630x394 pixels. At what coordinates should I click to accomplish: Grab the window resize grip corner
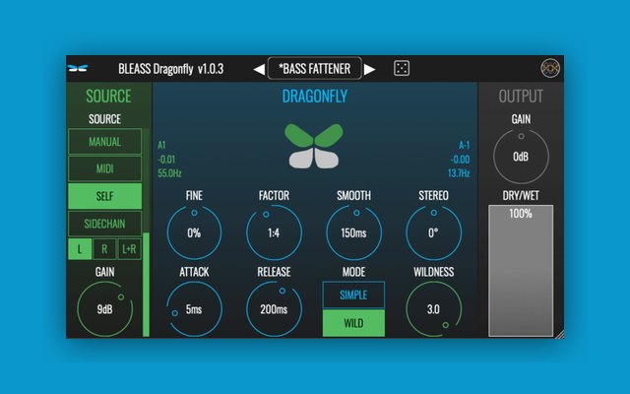[x=560, y=334]
